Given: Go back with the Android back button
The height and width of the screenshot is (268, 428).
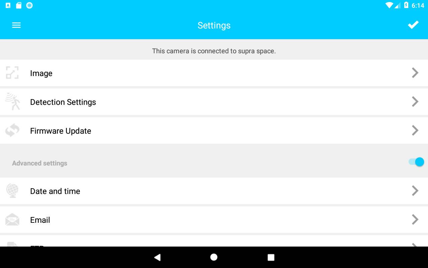Looking at the screenshot, I should [x=157, y=257].
